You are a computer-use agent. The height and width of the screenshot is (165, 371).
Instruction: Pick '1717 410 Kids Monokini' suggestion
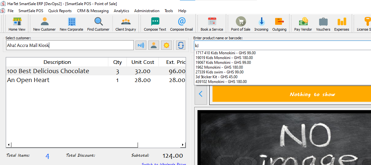click(x=225, y=53)
